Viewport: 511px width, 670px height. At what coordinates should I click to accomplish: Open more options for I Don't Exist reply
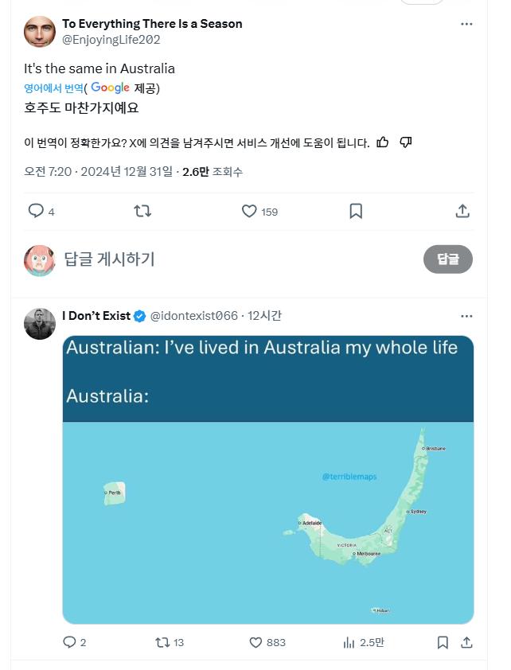point(466,316)
